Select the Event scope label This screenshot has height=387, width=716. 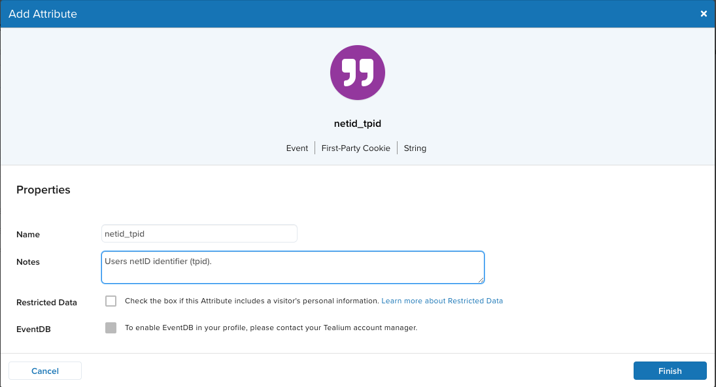coord(297,148)
